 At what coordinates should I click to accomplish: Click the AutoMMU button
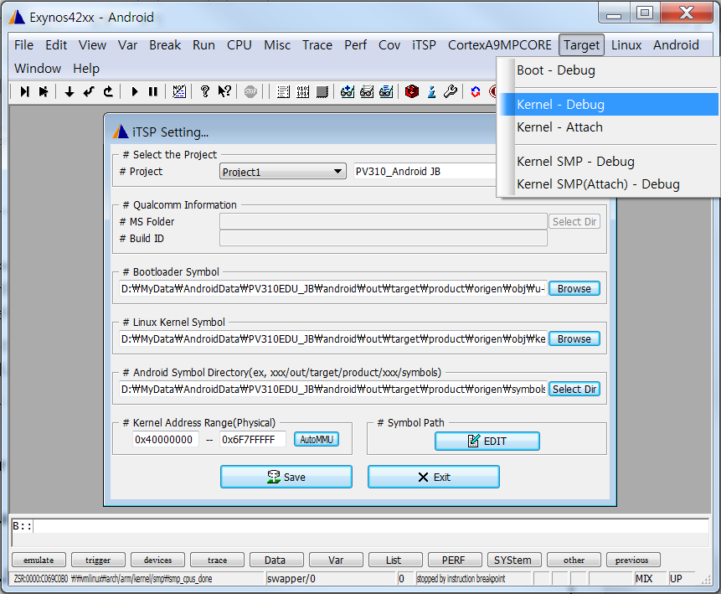tap(316, 439)
